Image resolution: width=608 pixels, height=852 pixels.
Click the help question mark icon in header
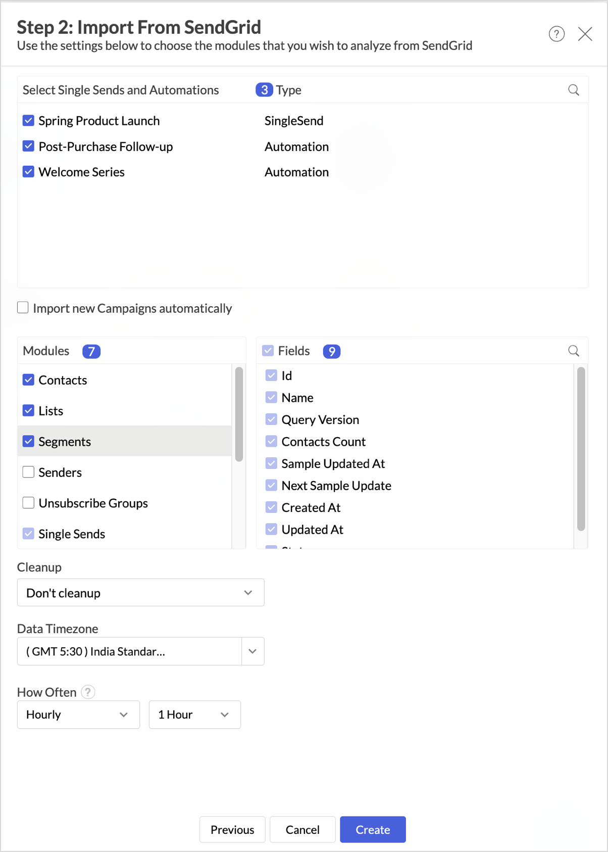556,34
